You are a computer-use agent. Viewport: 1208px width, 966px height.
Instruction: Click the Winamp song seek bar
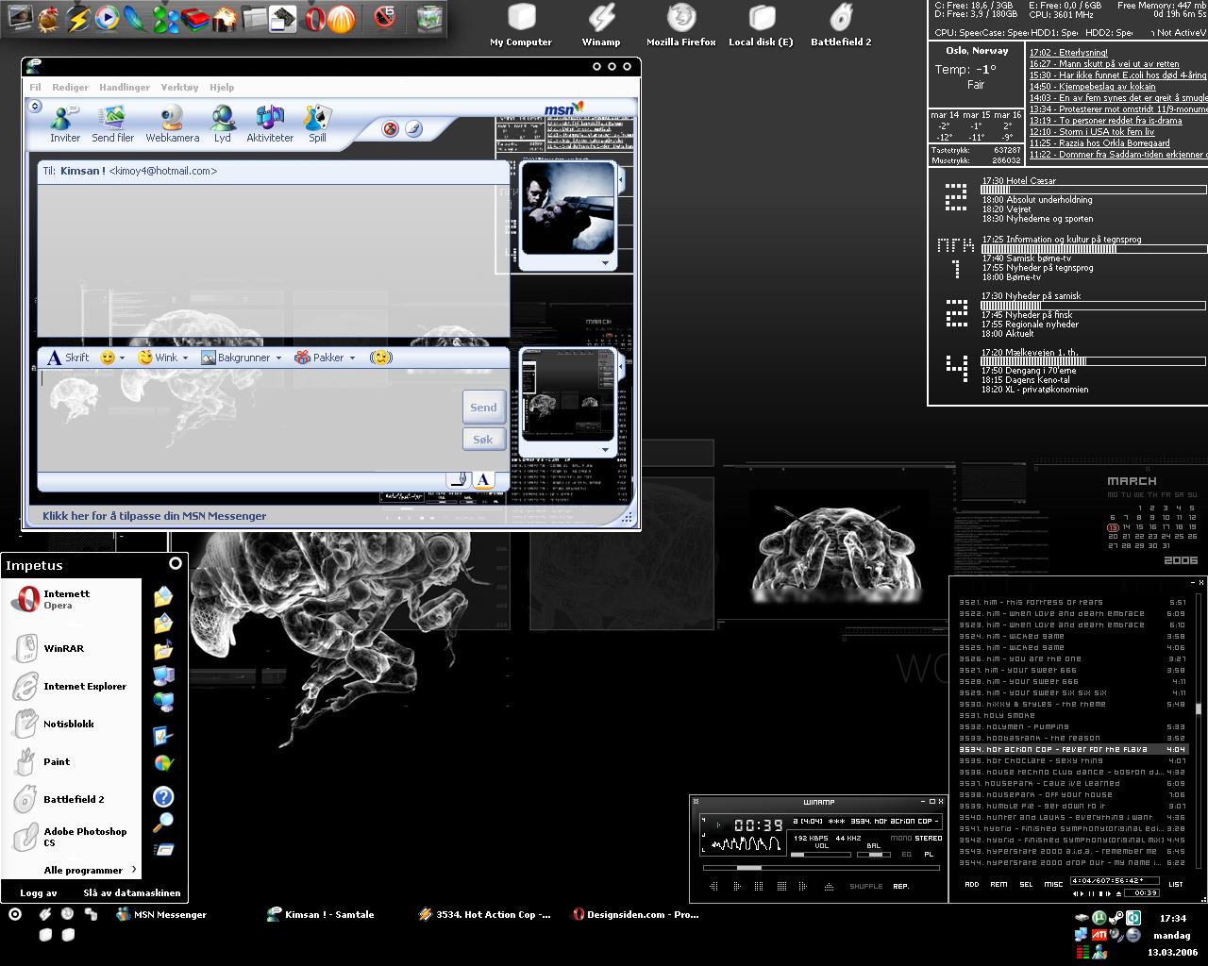[x=821, y=867]
